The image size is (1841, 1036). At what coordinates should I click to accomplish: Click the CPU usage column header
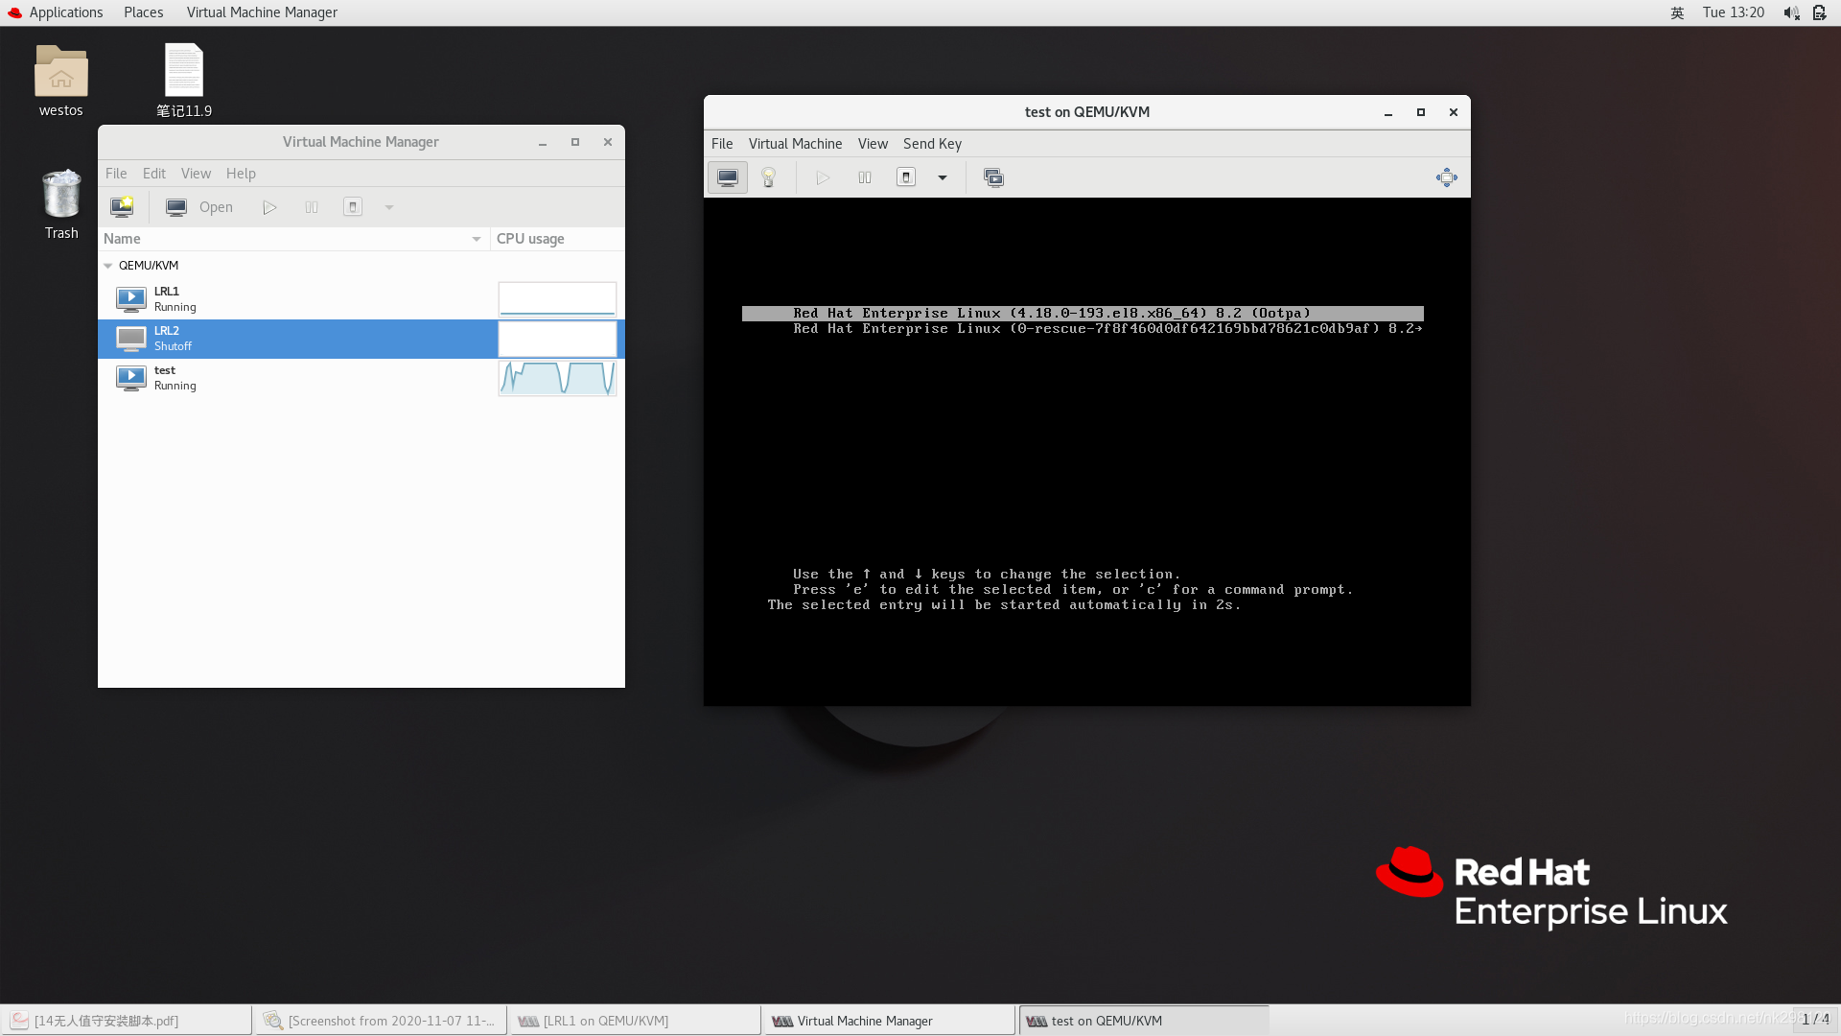pyautogui.click(x=557, y=239)
